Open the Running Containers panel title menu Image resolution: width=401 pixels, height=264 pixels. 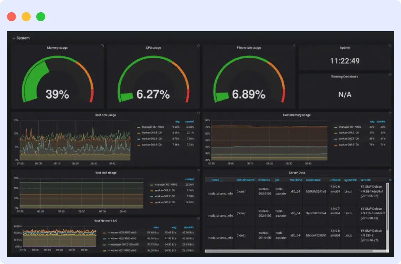(345, 76)
